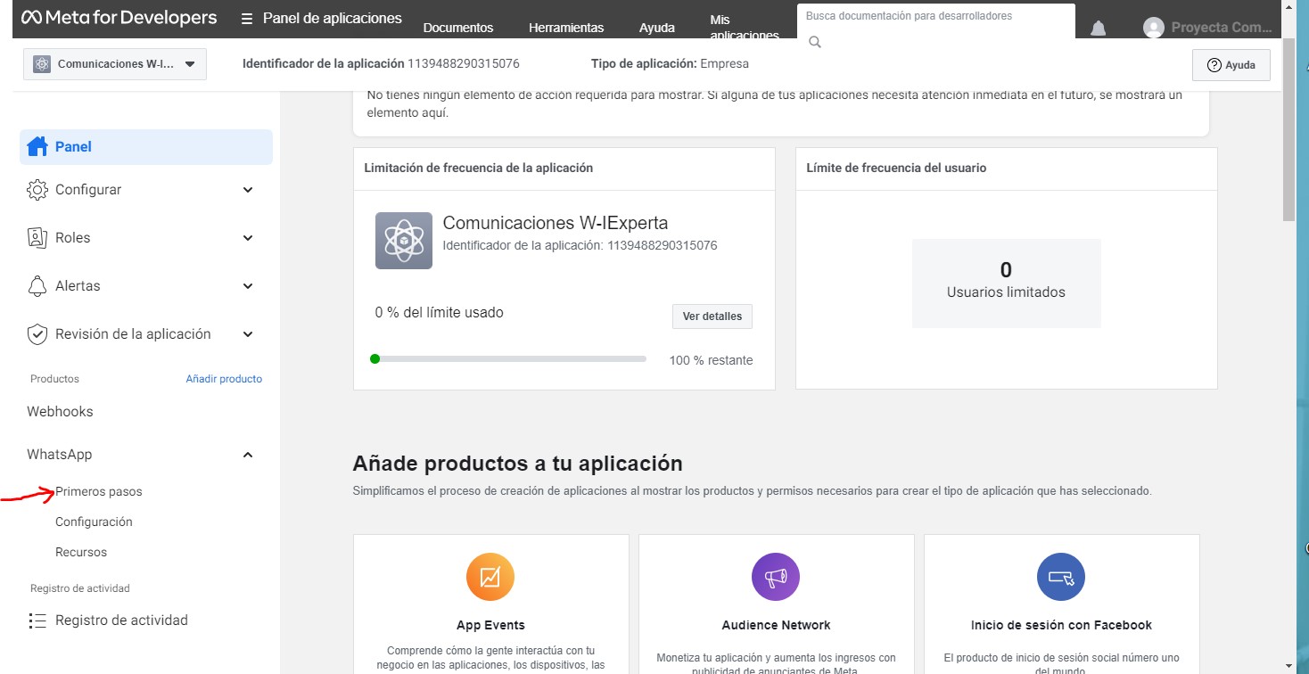1309x674 pixels.
Task: Click the App Events product title
Action: [x=490, y=625]
